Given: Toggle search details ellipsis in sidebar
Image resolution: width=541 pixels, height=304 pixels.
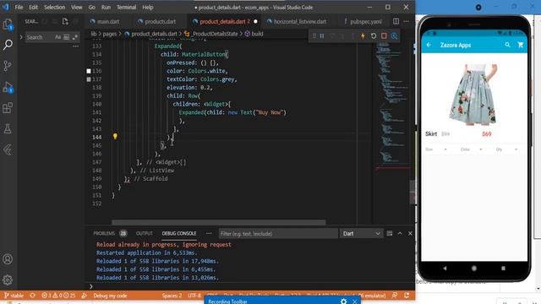Looking at the screenshot, I should [75, 46].
